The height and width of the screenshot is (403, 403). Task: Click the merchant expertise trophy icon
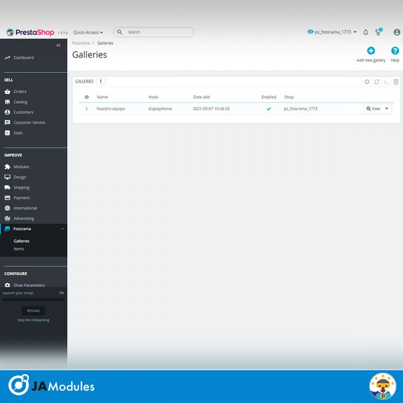click(378, 32)
